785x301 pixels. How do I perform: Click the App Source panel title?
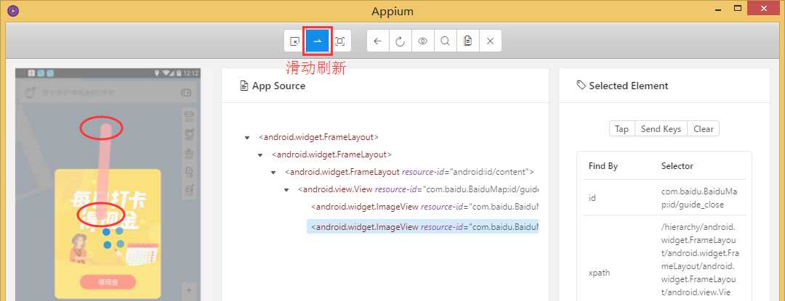278,86
